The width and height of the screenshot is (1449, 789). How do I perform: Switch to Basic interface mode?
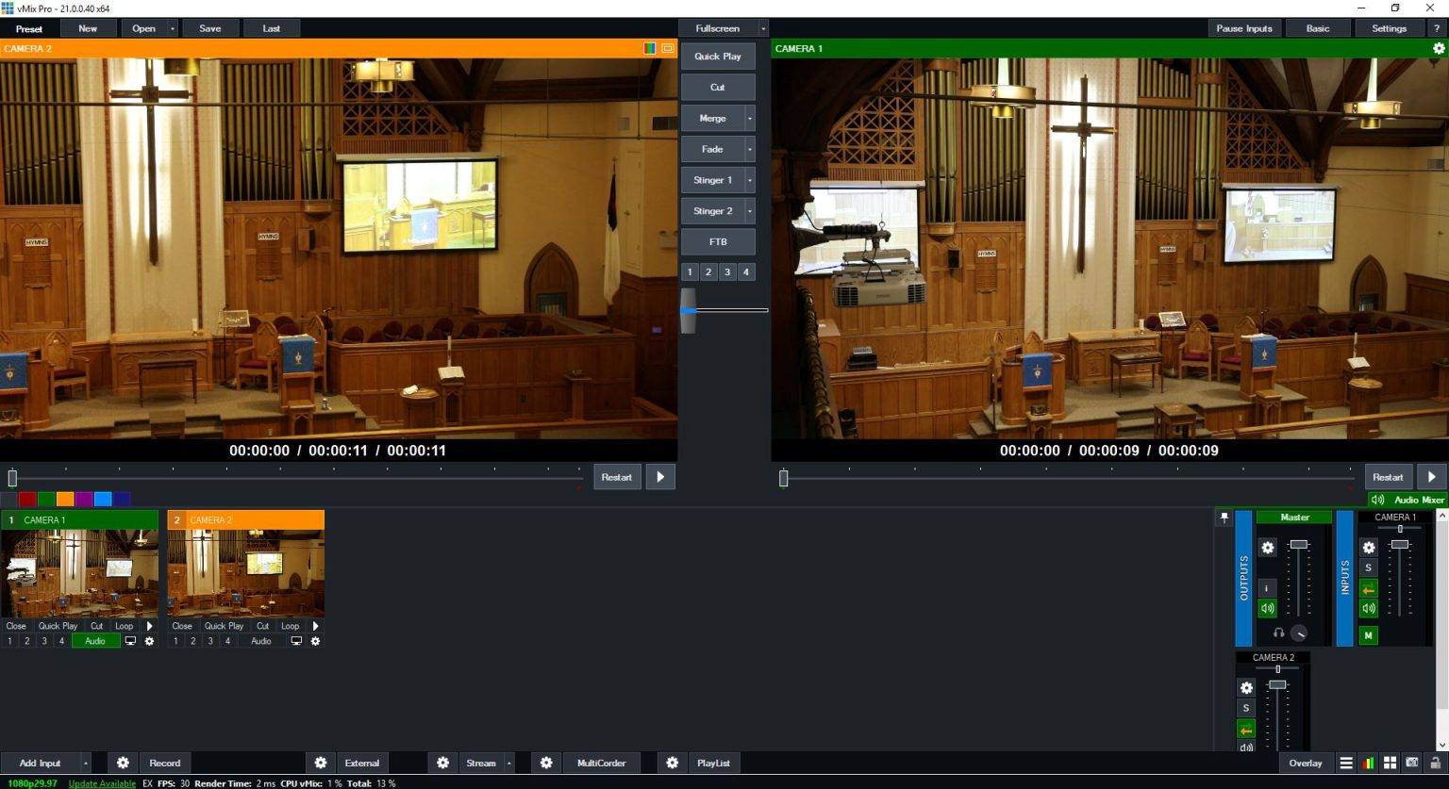(1318, 27)
